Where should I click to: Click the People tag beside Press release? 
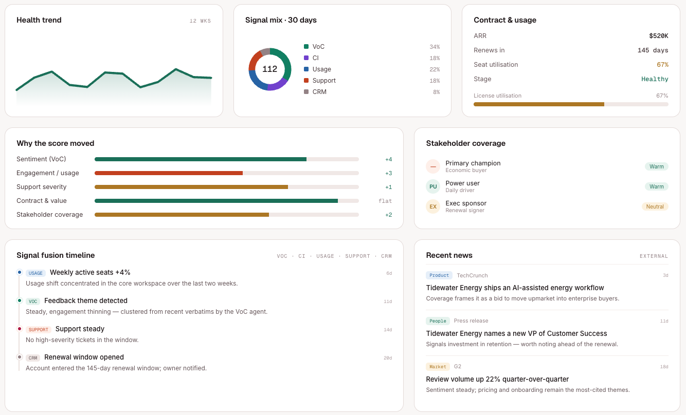tap(438, 321)
